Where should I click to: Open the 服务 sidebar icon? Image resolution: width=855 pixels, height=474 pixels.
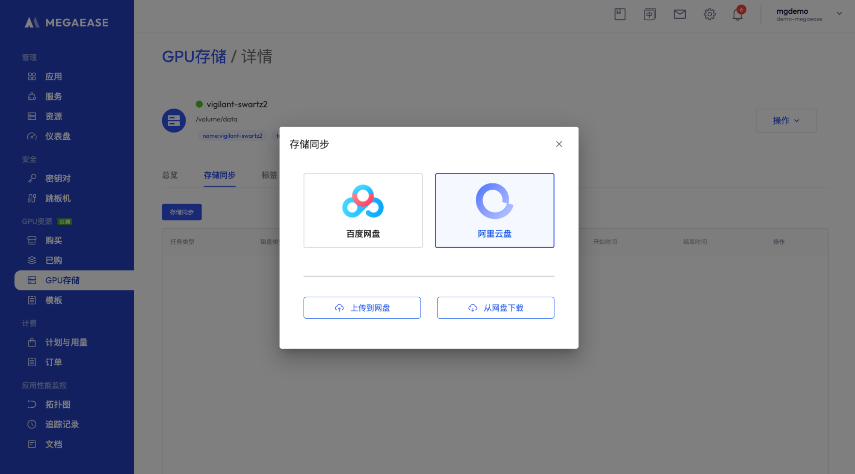(x=32, y=96)
